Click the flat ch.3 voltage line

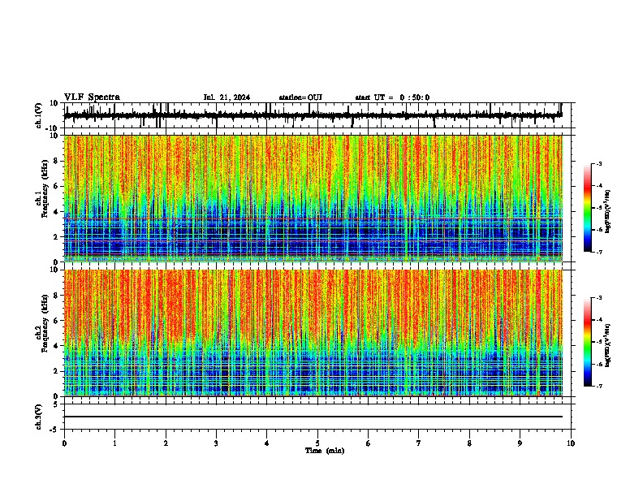[313, 417]
